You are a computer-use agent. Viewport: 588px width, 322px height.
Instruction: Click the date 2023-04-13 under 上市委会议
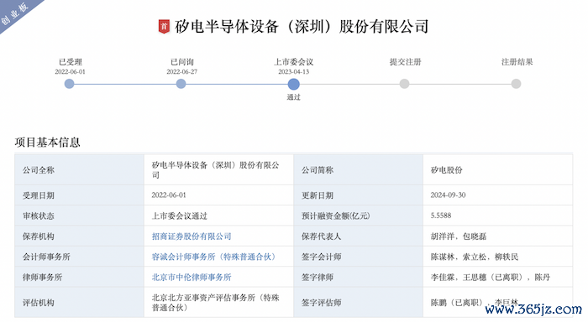click(294, 71)
